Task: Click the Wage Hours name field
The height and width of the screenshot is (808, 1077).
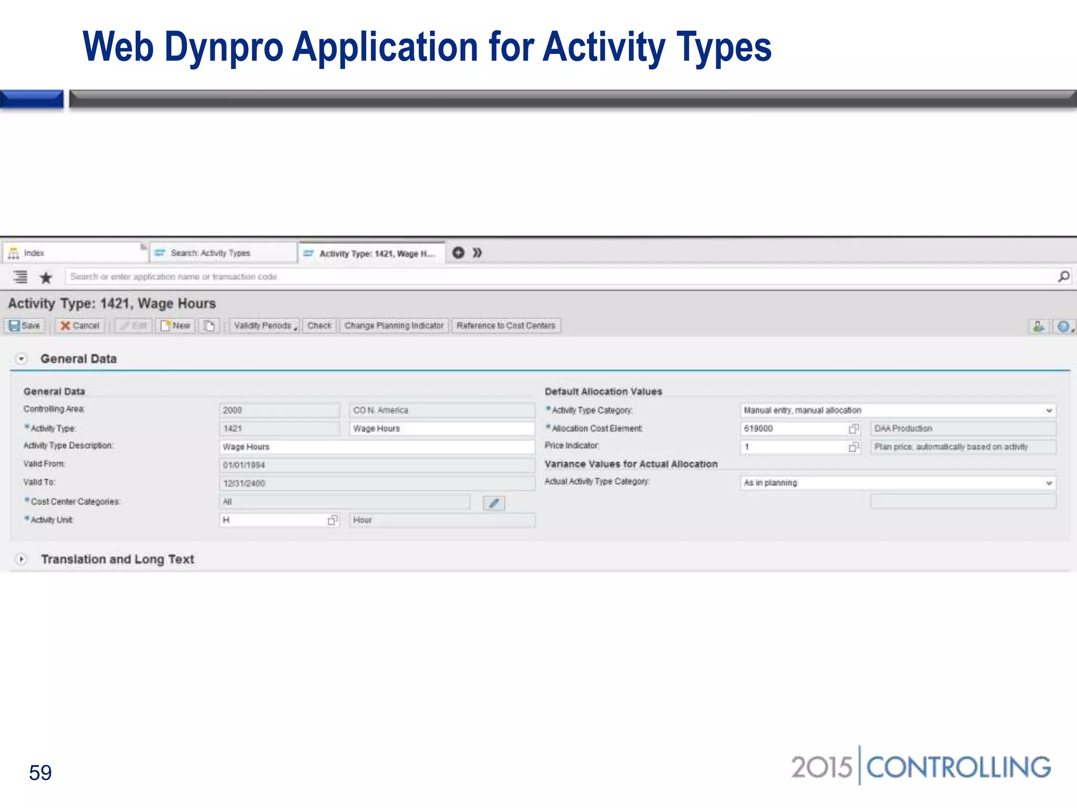Action: pyautogui.click(x=442, y=429)
